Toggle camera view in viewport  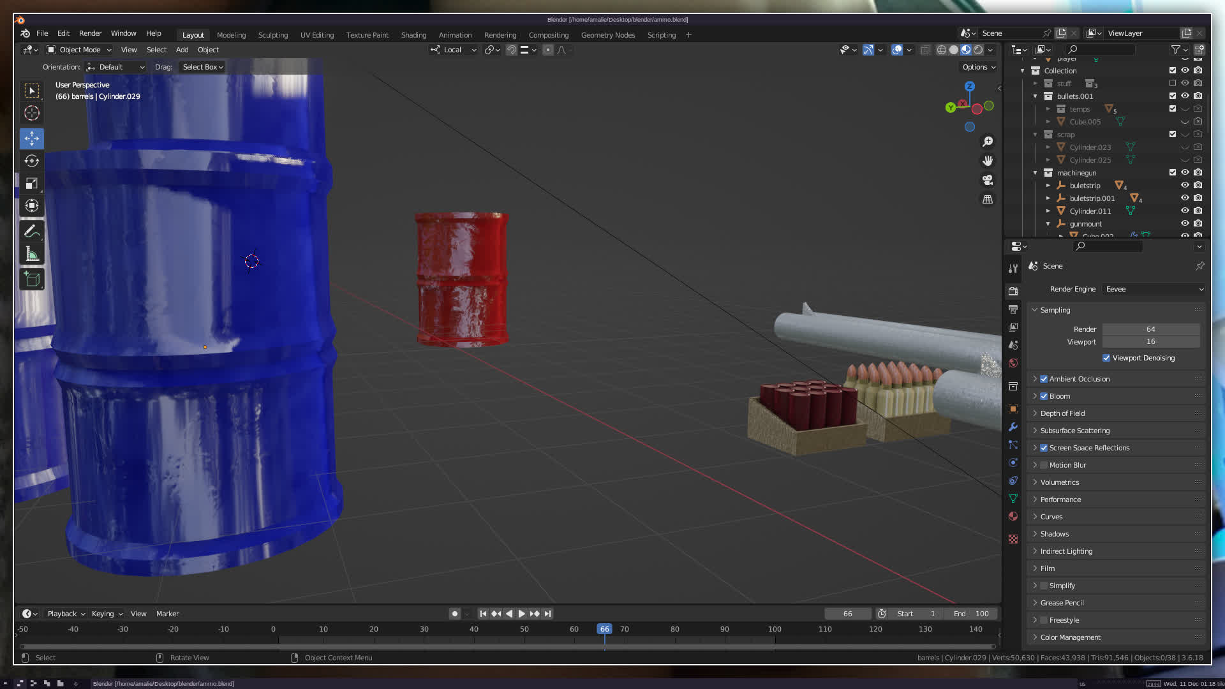988,180
